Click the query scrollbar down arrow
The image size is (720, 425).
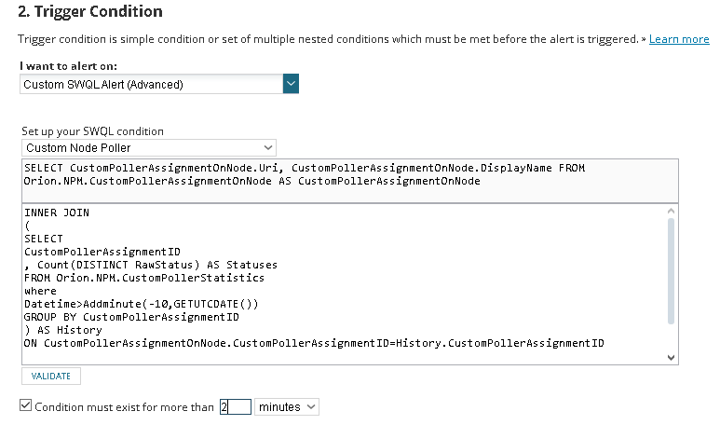670,357
